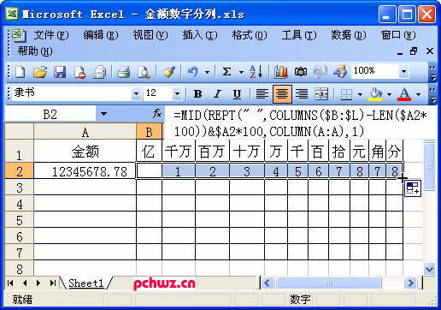Go to first sheet tab arrow

(x=10, y=283)
